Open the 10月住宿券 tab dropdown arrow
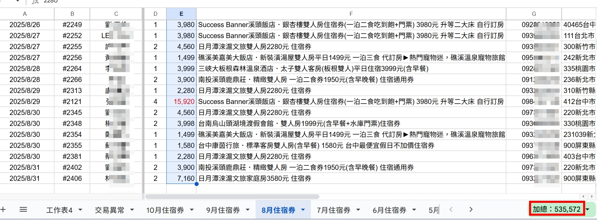This screenshot has width=597, height=220. (192, 210)
